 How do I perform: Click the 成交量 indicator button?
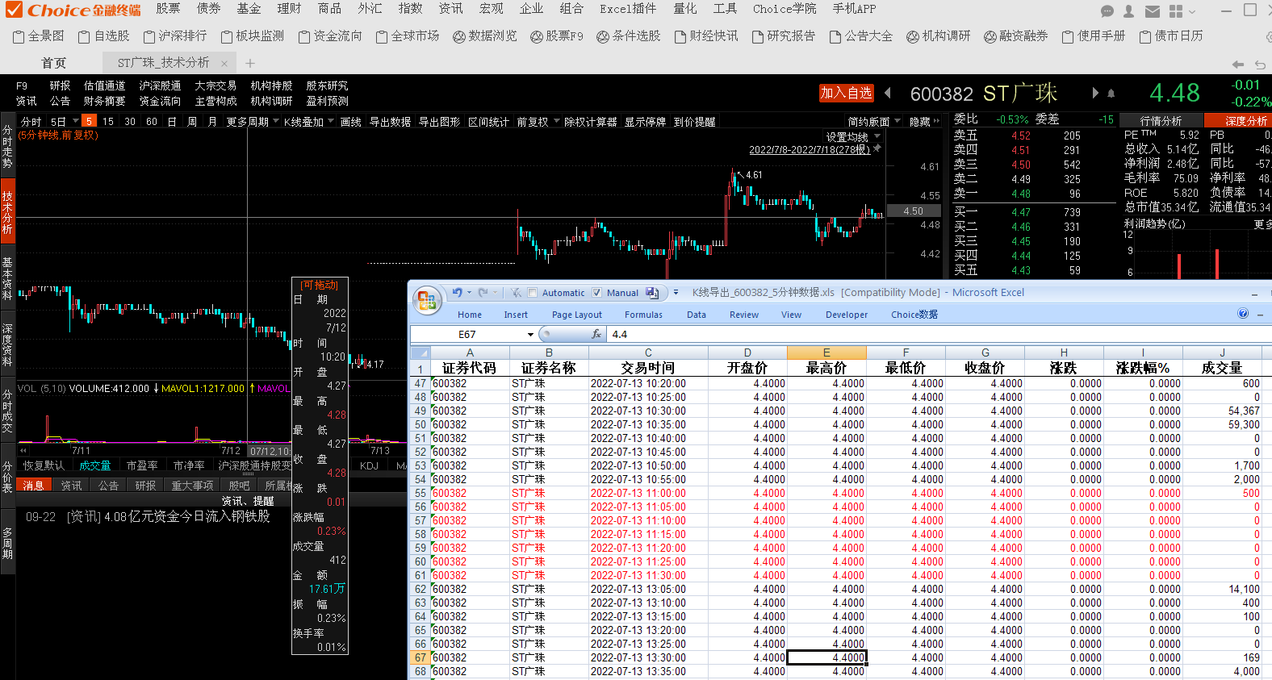tap(94, 465)
